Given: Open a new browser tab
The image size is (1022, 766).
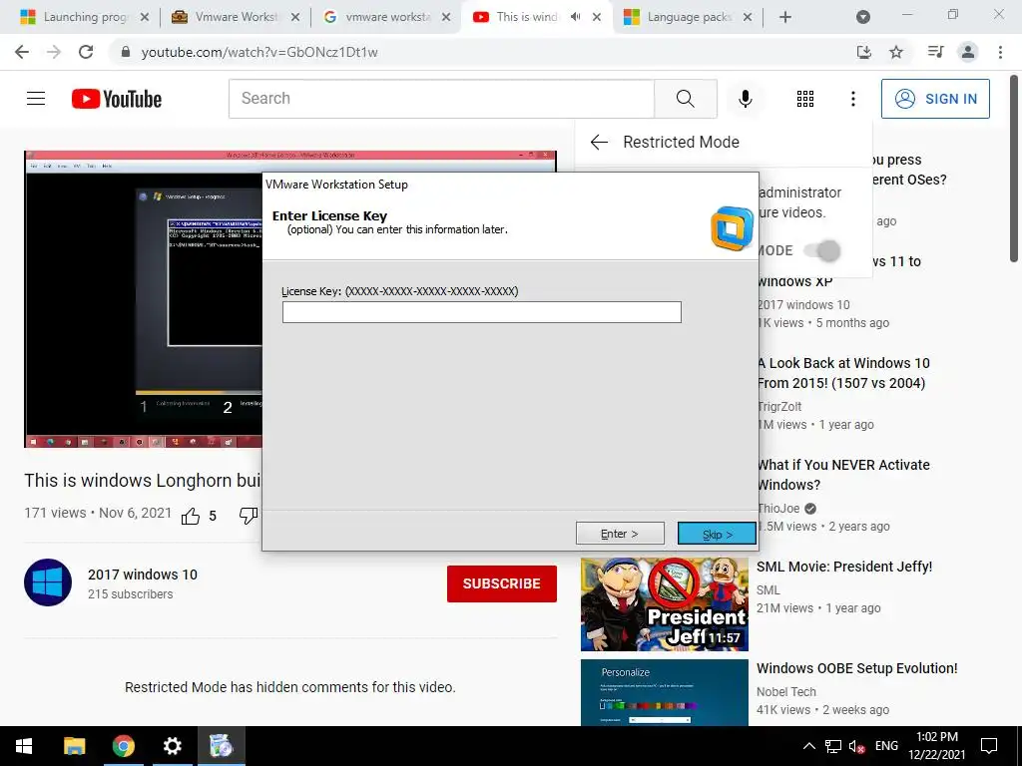Looking at the screenshot, I should 785,18.
